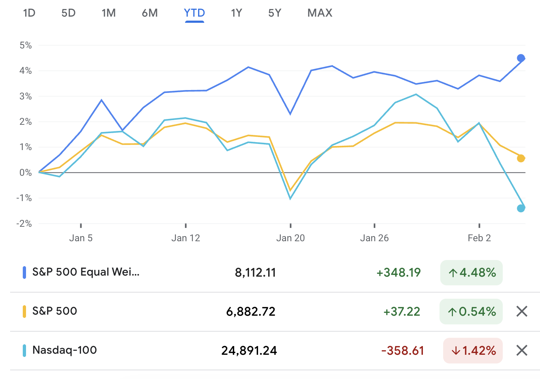Click the blue S&P Equal Weight color swatch

point(24,272)
